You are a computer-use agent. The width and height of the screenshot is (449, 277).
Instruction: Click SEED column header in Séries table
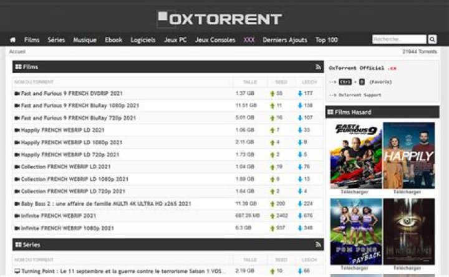click(x=281, y=260)
